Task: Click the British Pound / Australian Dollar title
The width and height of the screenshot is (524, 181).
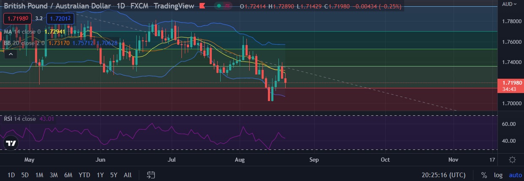Action: tap(57, 6)
